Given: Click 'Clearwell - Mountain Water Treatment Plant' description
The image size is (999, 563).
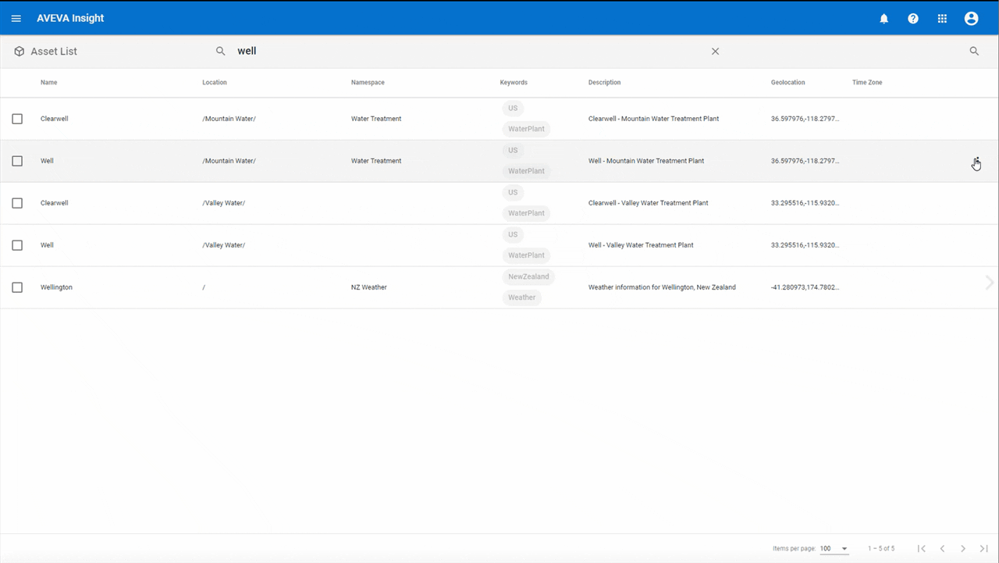Looking at the screenshot, I should tap(654, 119).
